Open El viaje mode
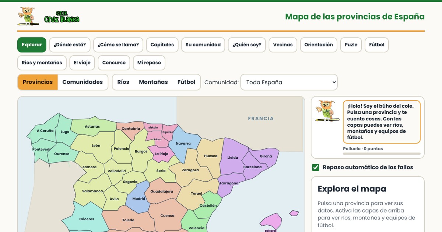 [82, 63]
